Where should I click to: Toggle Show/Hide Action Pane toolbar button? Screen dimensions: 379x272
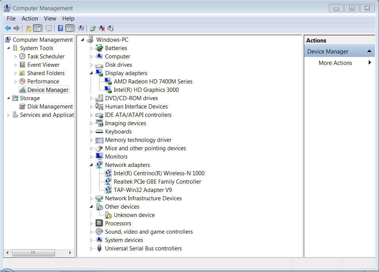click(70, 28)
